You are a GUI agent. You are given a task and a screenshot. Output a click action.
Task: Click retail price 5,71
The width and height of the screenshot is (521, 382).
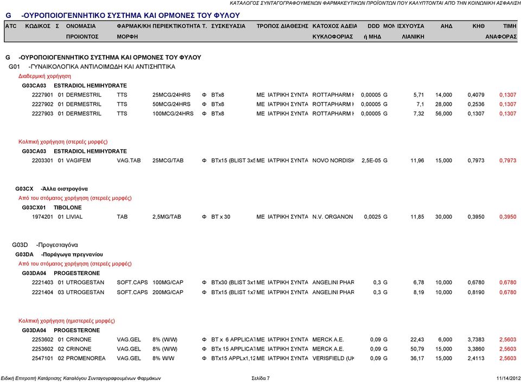pos(418,95)
